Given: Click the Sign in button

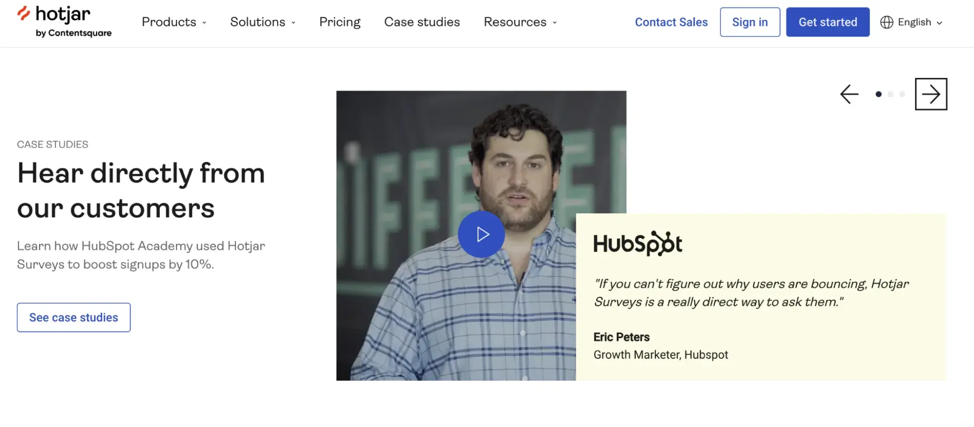Looking at the screenshot, I should pyautogui.click(x=750, y=22).
